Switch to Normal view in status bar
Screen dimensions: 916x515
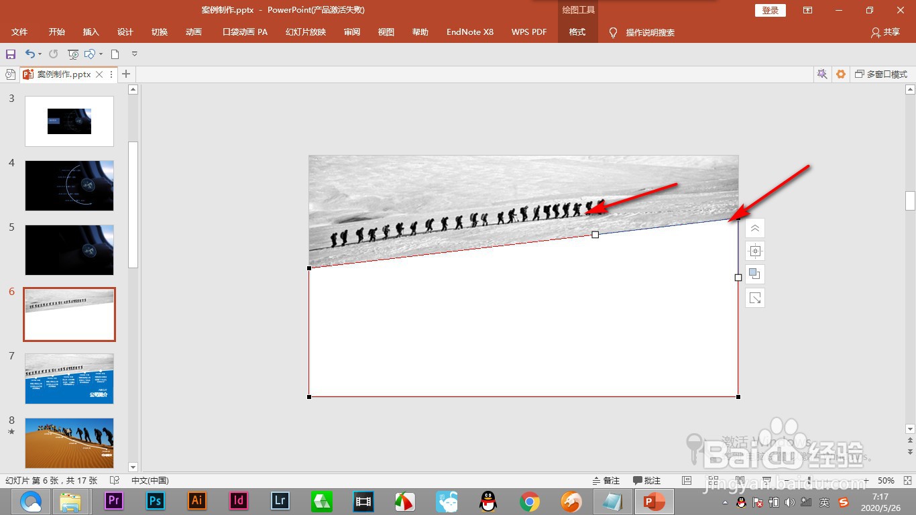pyautogui.click(x=687, y=481)
